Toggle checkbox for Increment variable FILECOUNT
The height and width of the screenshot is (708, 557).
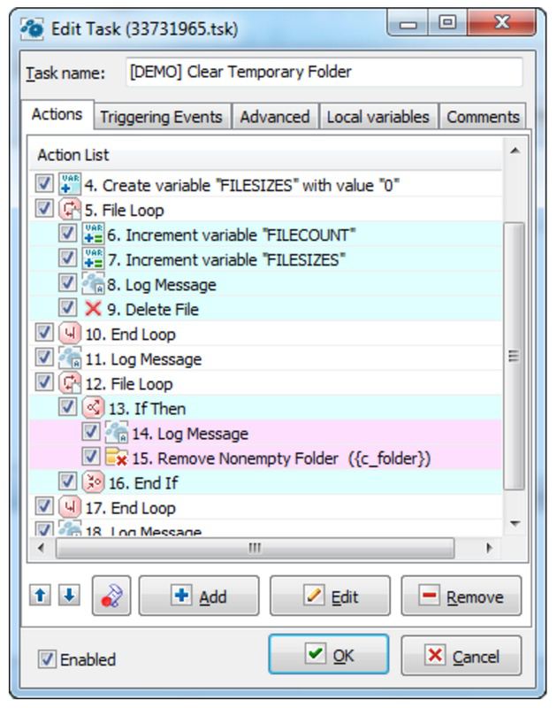tap(68, 234)
